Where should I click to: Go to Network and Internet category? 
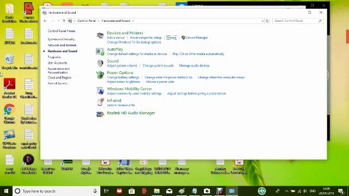click(62, 45)
